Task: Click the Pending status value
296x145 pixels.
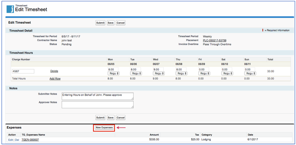Action: pyautogui.click(x=67, y=44)
